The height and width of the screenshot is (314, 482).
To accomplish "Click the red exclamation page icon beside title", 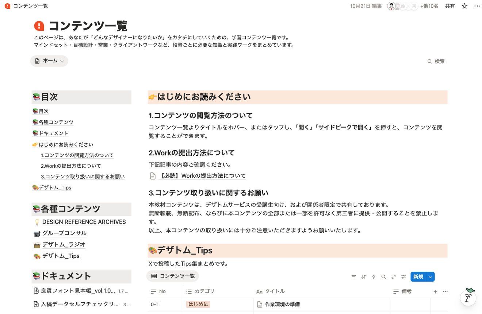I will pyautogui.click(x=39, y=26).
